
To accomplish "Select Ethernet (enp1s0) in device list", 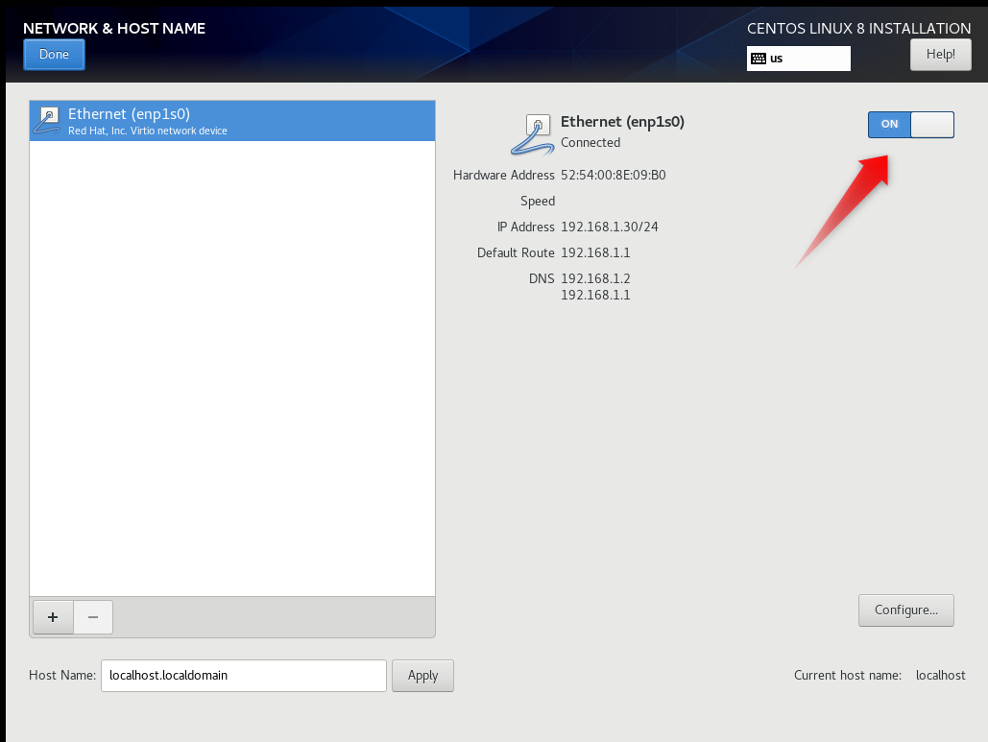I will 232,121.
